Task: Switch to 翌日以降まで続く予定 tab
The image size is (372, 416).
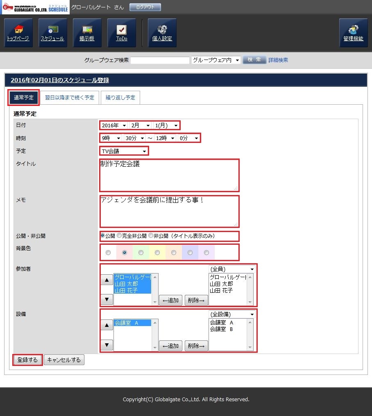Action: pyautogui.click(x=70, y=98)
